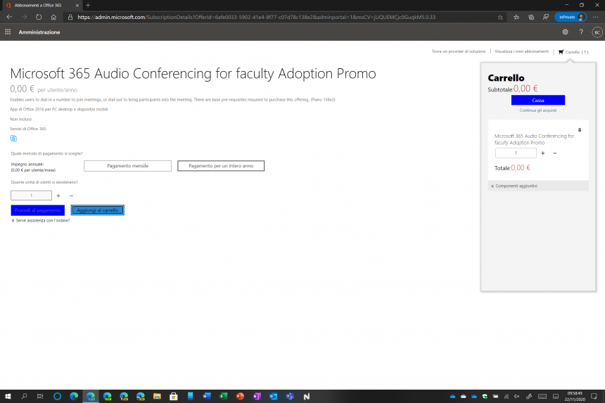Launch Microsoft Teams from the taskbar
Screen dimensions: 605x403
coord(290,396)
